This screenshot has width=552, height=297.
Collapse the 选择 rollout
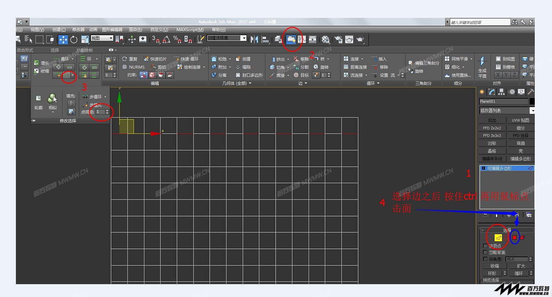pos(507,230)
